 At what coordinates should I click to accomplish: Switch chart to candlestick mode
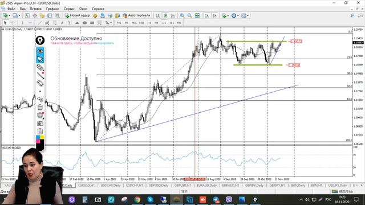165,15
